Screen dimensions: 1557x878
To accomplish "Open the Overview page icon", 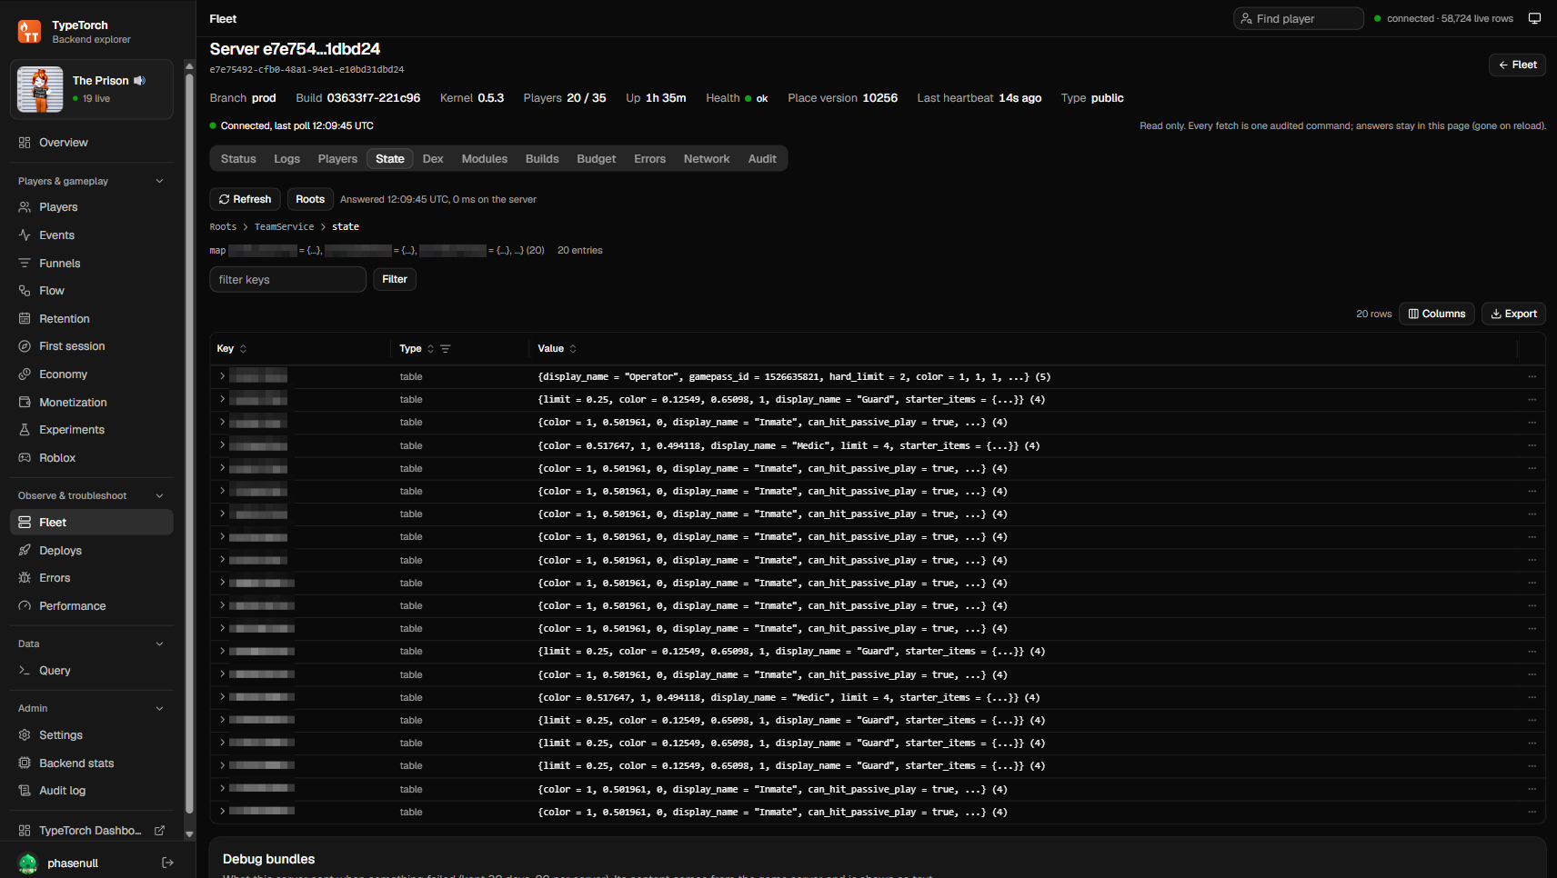I will [25, 143].
